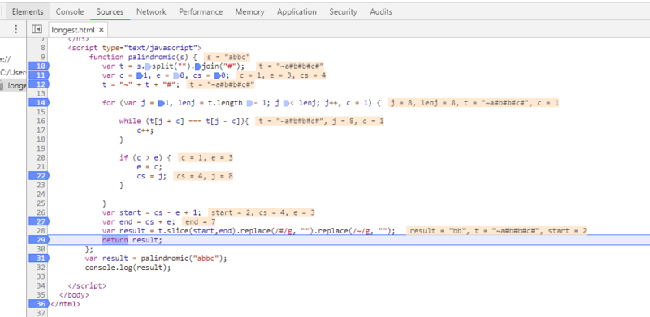This screenshot has height=317, width=650.
Task: Switch to the Performance tab
Action: (x=201, y=11)
